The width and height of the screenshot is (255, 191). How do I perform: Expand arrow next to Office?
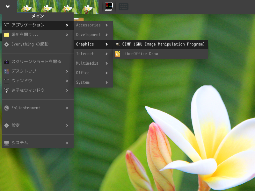click(106, 73)
